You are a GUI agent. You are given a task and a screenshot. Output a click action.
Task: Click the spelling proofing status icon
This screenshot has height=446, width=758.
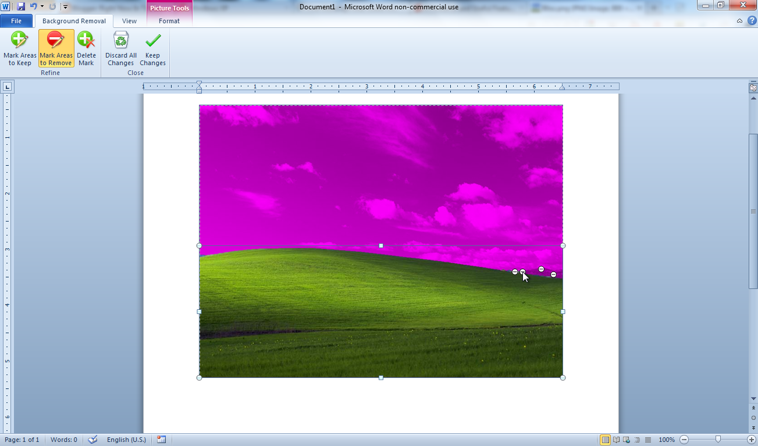click(x=92, y=440)
